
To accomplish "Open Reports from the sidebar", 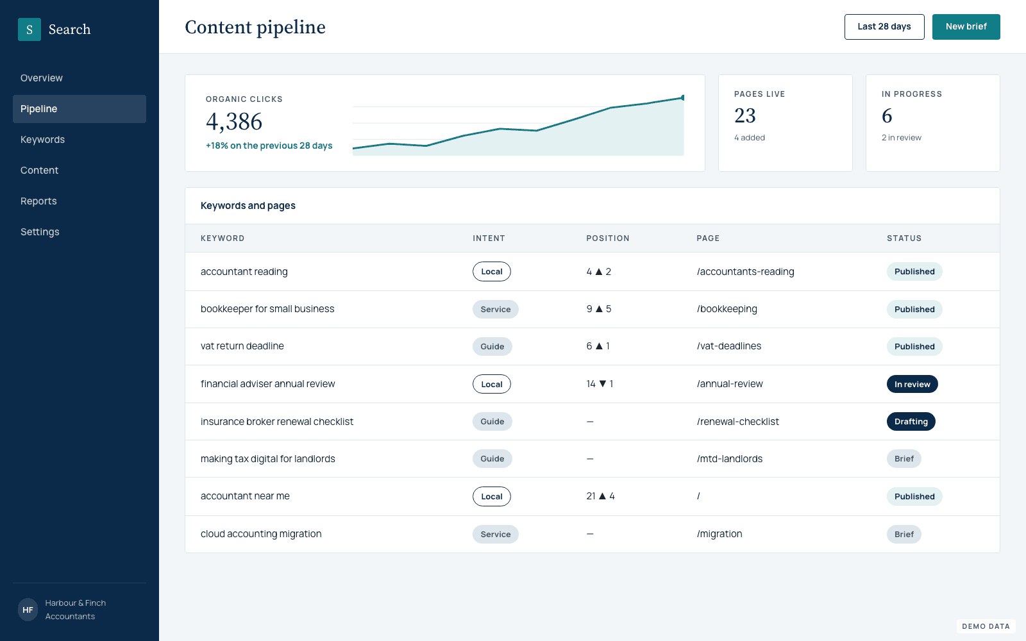I will tap(80, 201).
